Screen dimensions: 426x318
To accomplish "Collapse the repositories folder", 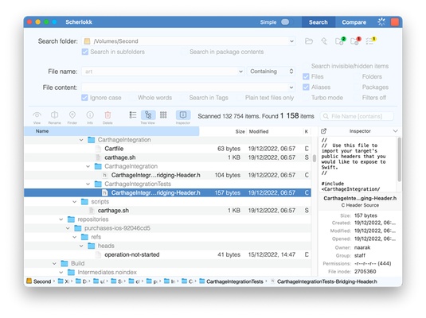I will point(61,219).
